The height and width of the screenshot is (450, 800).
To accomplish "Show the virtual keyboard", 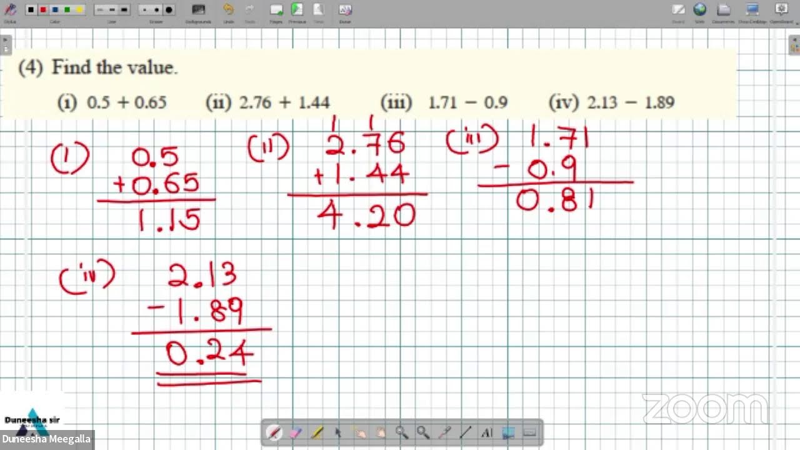I will coord(529,432).
